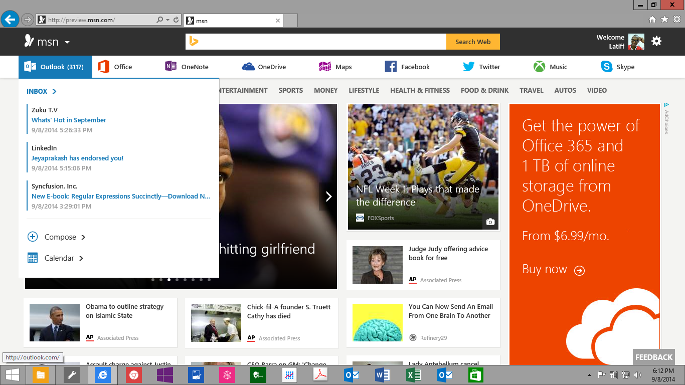The width and height of the screenshot is (685, 385).
Task: Open the OneNote icon link
Action: point(170,66)
